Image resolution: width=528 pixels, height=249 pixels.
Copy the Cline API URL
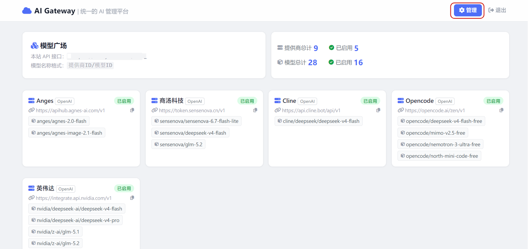[x=378, y=110]
